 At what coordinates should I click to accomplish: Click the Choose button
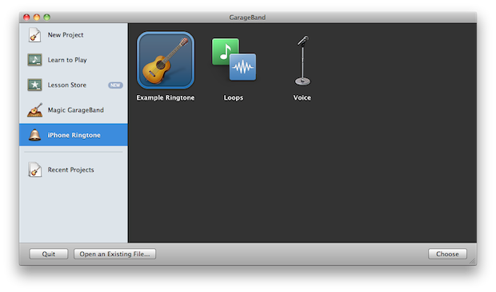448,254
